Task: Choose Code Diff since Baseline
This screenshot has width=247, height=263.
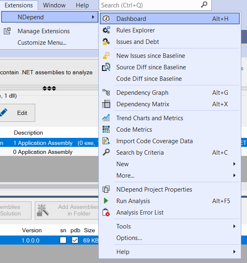Action: tap(170, 79)
